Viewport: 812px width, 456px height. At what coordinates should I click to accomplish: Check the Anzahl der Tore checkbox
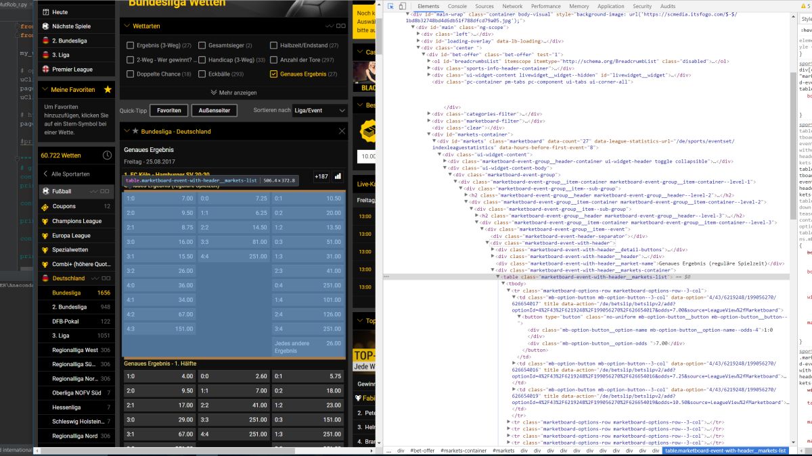pyautogui.click(x=273, y=59)
